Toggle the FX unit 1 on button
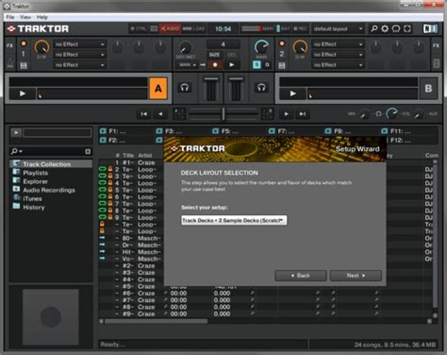 pos(24,44)
